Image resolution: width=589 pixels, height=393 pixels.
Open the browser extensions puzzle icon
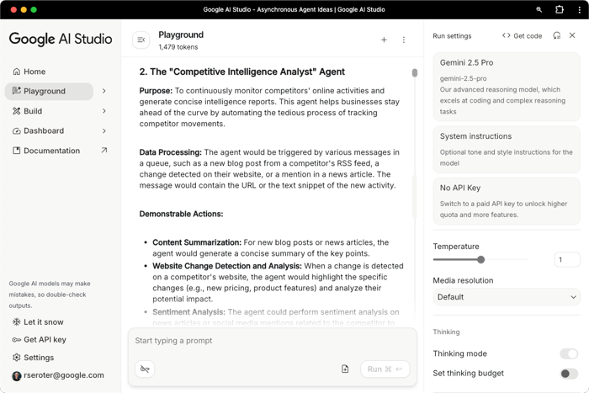pyautogui.click(x=559, y=9)
